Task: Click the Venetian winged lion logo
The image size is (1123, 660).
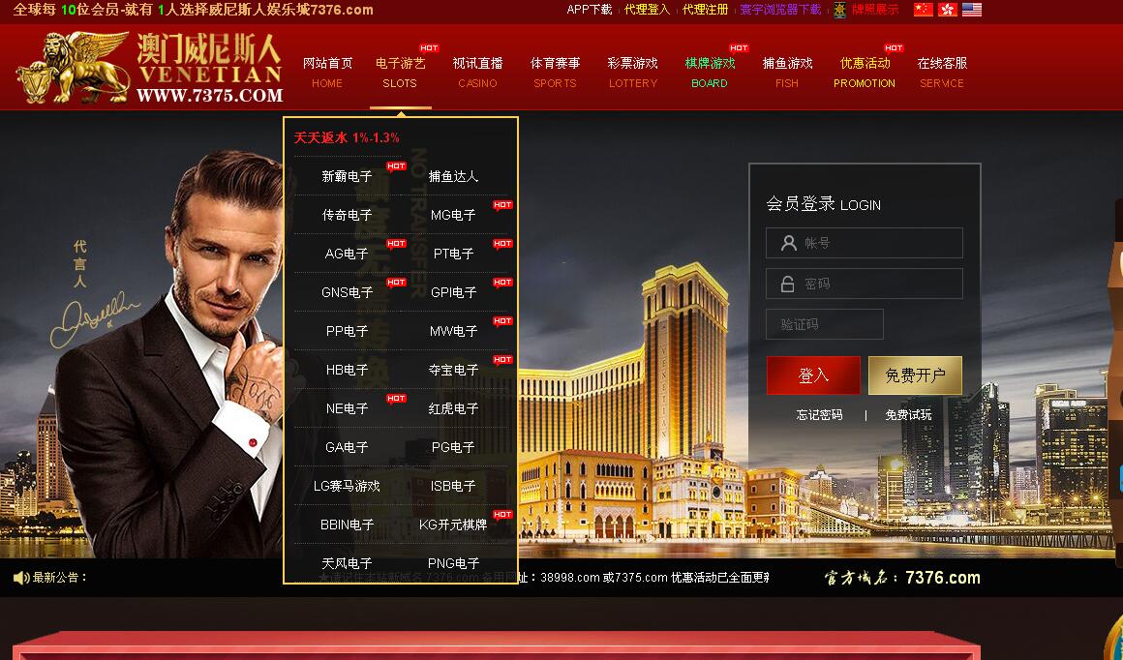Action: click(x=73, y=68)
